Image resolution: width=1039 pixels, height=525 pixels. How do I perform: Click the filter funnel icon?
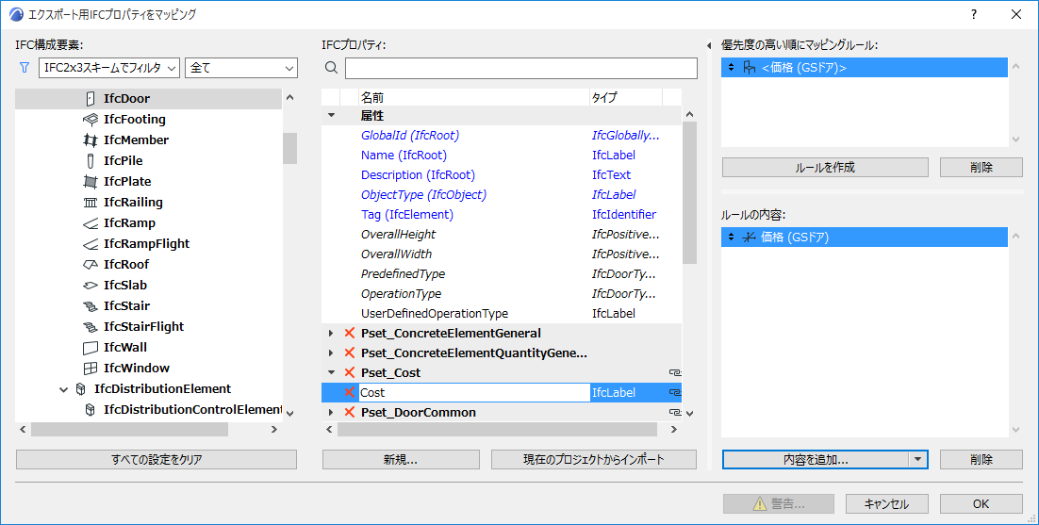tap(25, 68)
